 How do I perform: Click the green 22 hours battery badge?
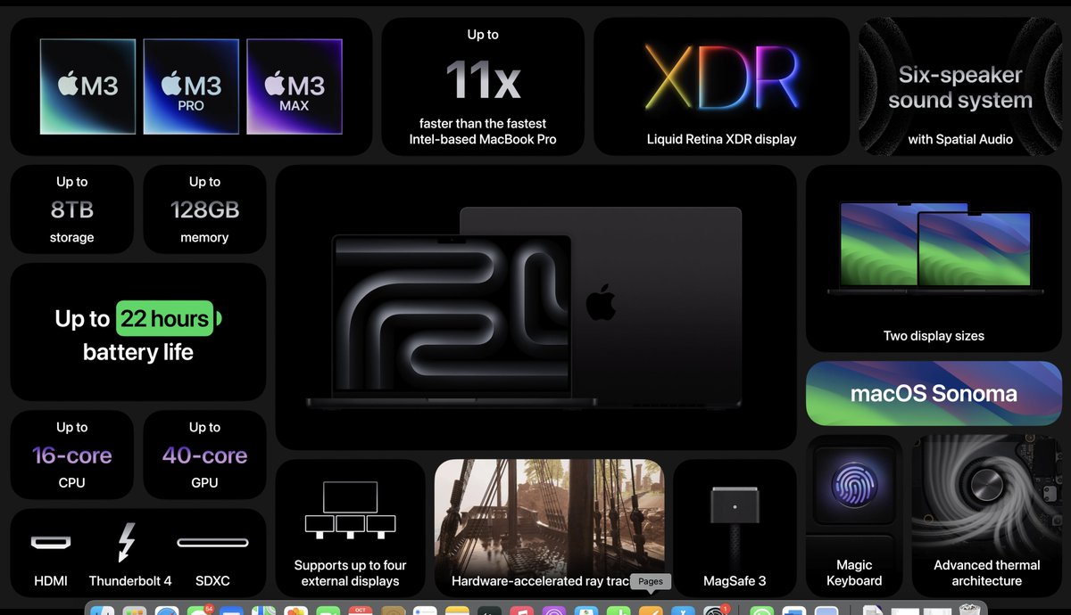pos(168,318)
